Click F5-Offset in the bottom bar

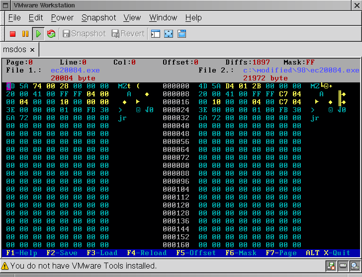(196, 253)
